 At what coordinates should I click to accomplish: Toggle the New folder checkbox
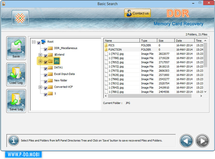46,82
